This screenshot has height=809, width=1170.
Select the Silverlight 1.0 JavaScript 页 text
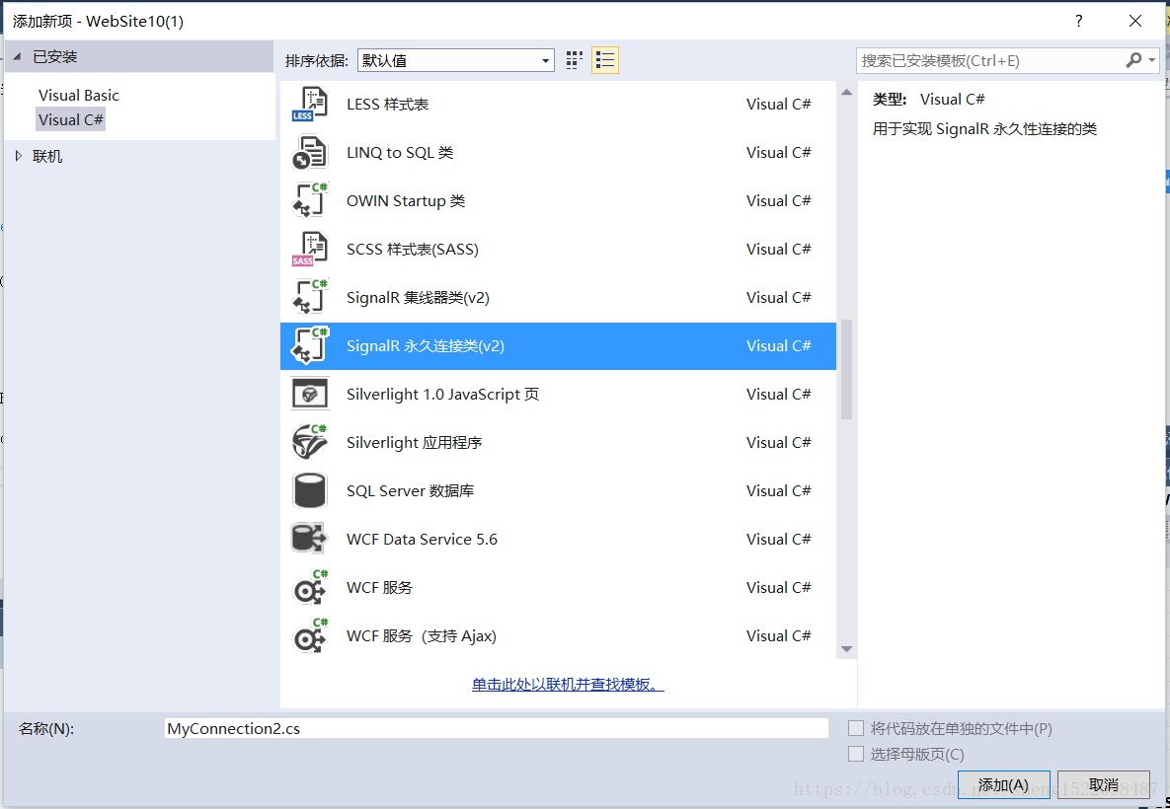[442, 395]
